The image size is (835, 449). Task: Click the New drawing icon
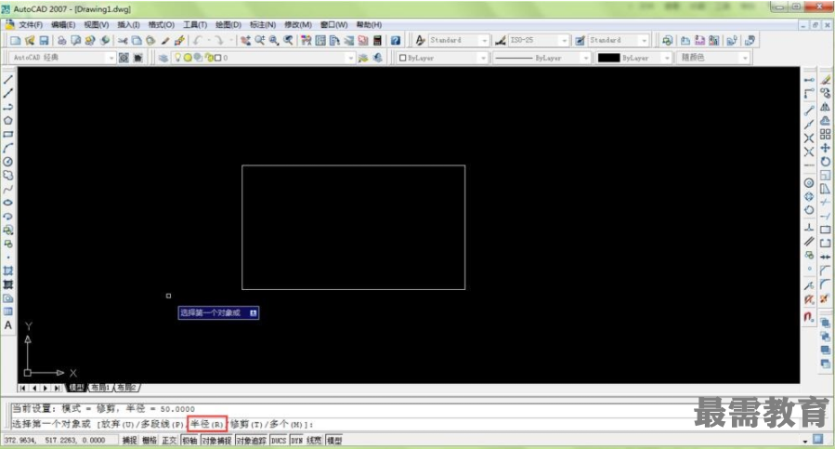pos(16,41)
